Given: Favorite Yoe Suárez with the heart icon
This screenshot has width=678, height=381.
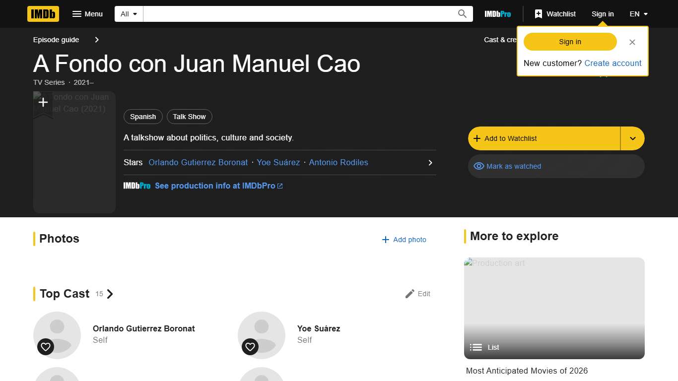Looking at the screenshot, I should coord(250,347).
